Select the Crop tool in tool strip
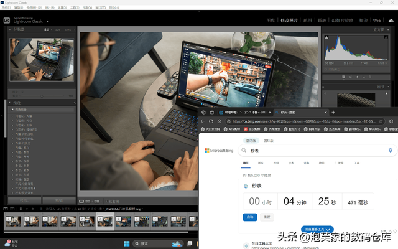 tap(350, 77)
